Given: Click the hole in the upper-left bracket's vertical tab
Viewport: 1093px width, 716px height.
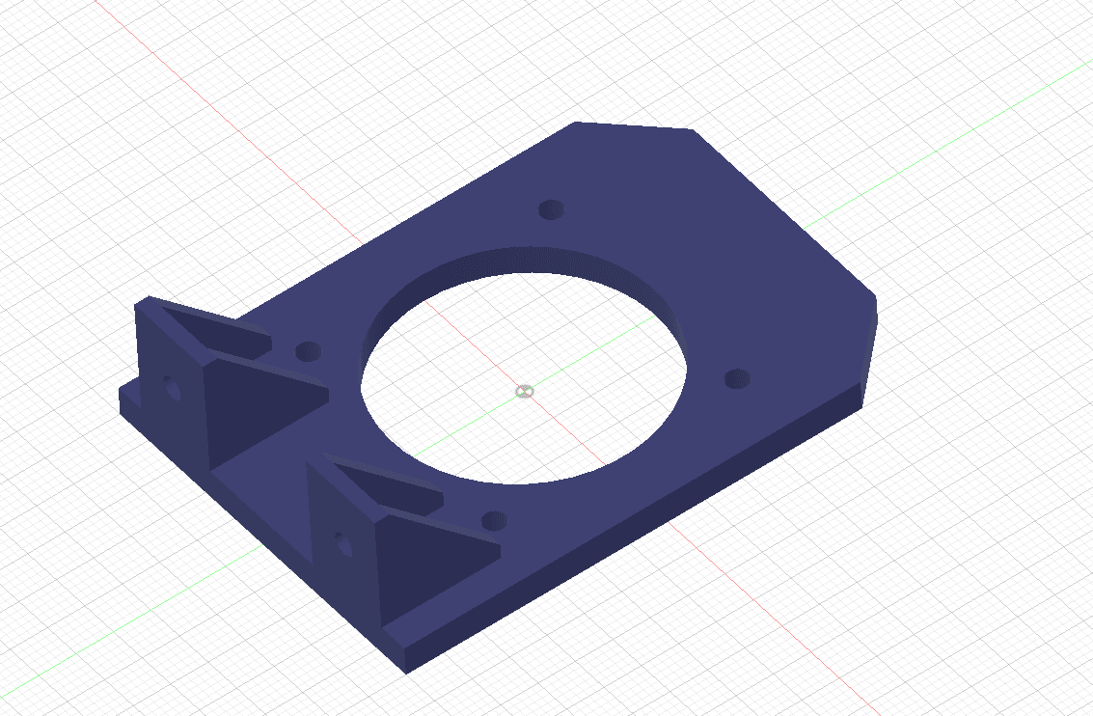Looking at the screenshot, I should click(x=172, y=388).
